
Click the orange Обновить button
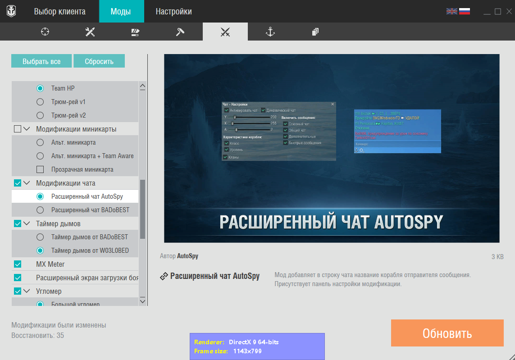point(447,333)
